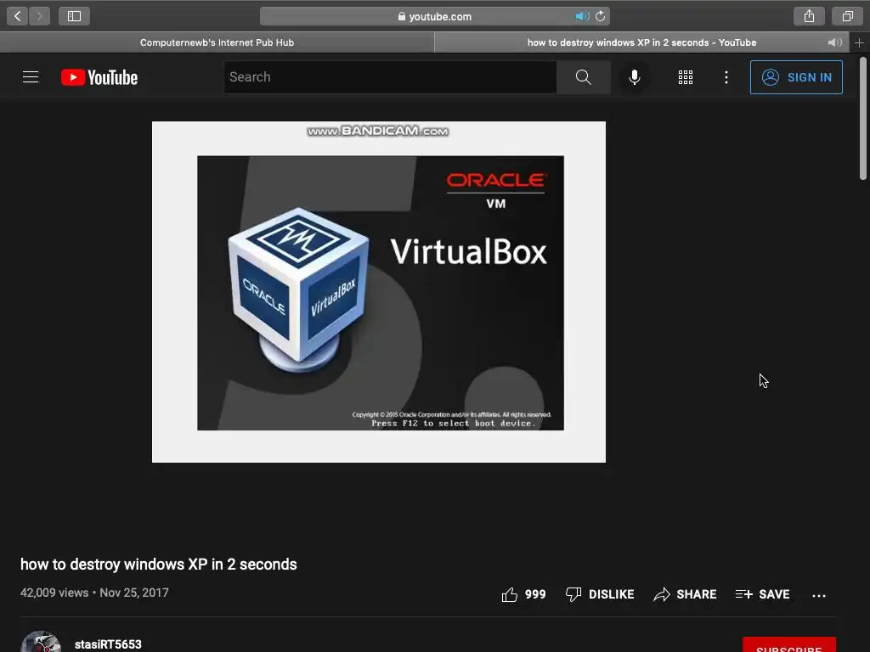This screenshot has height=652, width=870.
Task: Share the video
Action: coord(686,594)
